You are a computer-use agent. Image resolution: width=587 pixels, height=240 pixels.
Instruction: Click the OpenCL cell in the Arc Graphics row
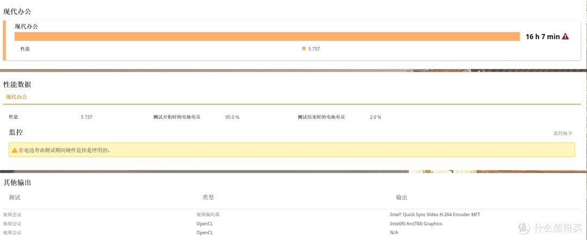[x=205, y=224]
